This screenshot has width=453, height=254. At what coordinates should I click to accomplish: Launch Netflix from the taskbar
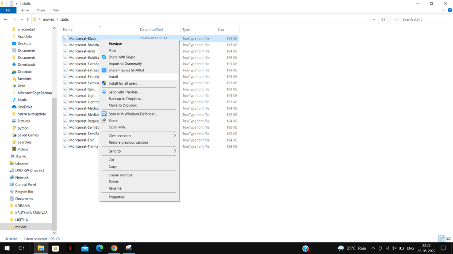70,248
